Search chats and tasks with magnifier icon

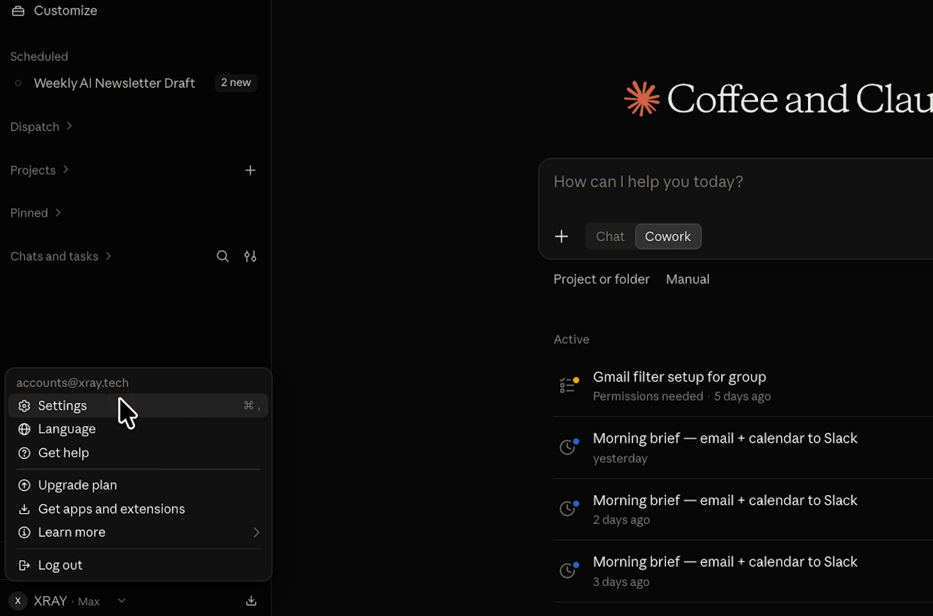223,256
